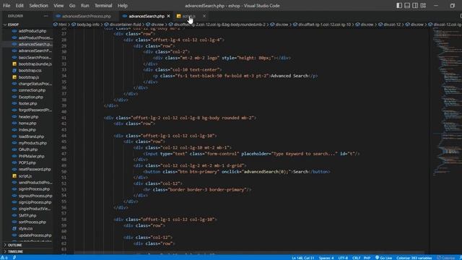This screenshot has width=462, height=260.
Task: Open PHPMailer.php file
Action: 31,156
